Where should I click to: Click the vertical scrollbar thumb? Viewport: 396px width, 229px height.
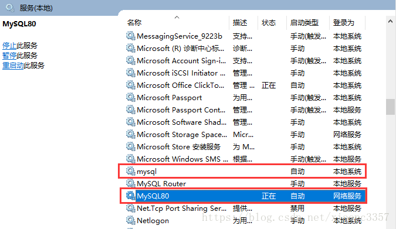tap(390, 107)
